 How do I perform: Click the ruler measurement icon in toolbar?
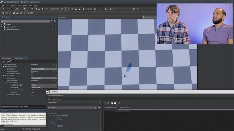pos(106,9)
